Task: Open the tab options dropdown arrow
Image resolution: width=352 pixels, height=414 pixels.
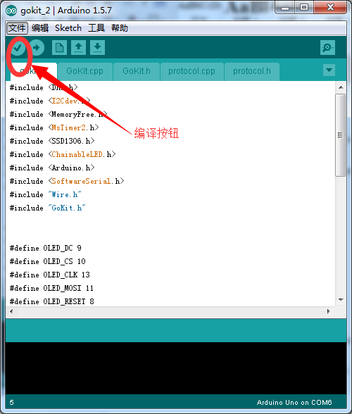Action: [x=329, y=70]
